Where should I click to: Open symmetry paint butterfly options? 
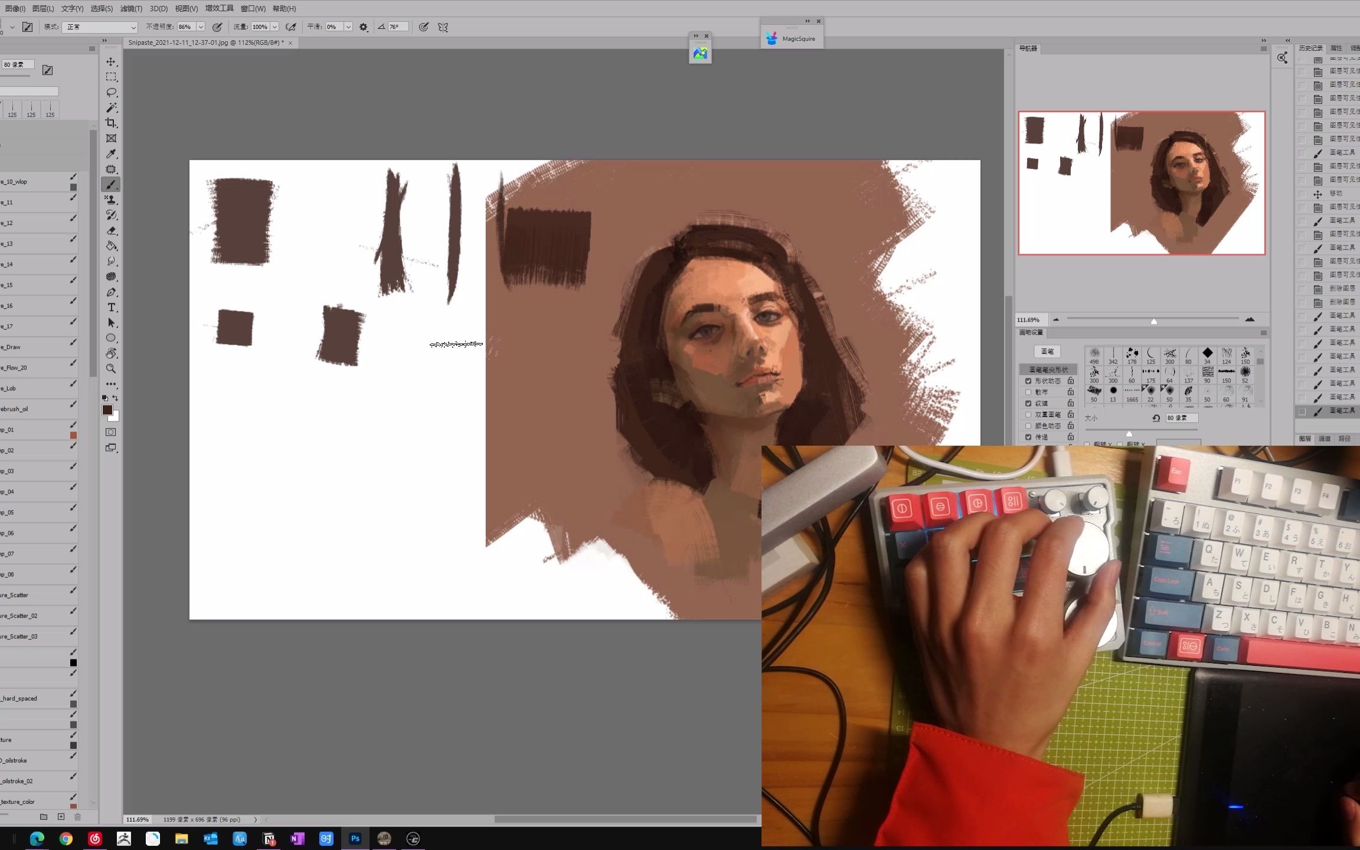point(443,27)
